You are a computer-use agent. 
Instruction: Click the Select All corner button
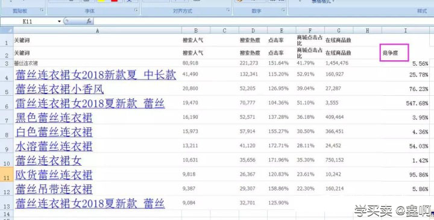[x=7, y=30]
